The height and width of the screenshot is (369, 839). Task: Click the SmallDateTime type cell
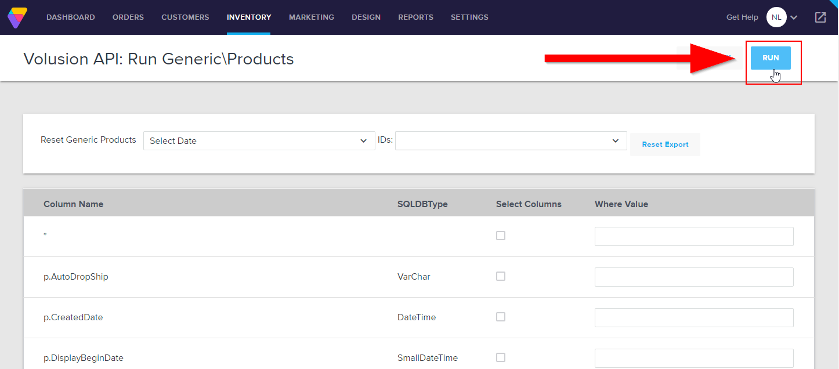[428, 358]
